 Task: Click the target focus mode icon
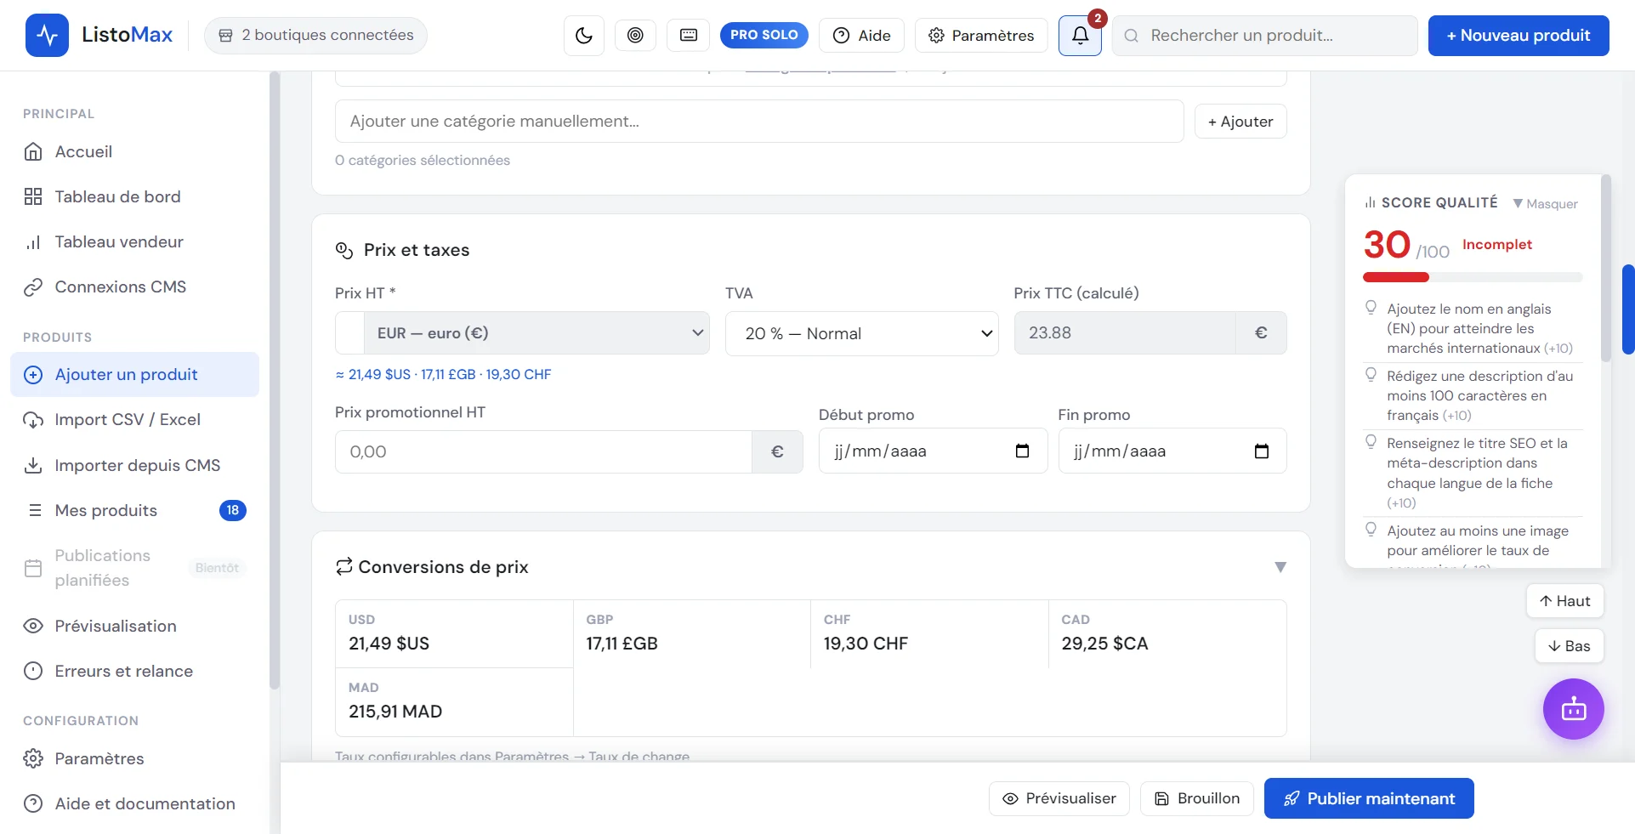pos(635,36)
